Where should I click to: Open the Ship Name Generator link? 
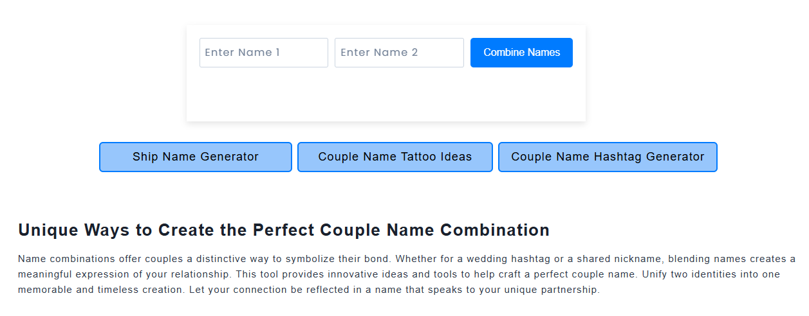(196, 157)
